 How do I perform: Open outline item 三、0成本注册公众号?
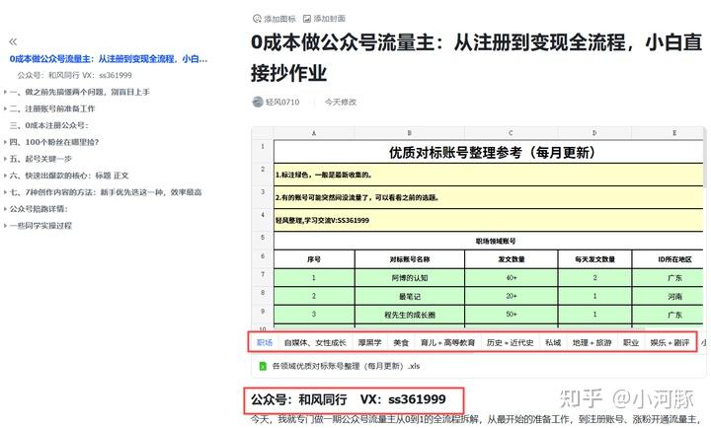pos(49,125)
